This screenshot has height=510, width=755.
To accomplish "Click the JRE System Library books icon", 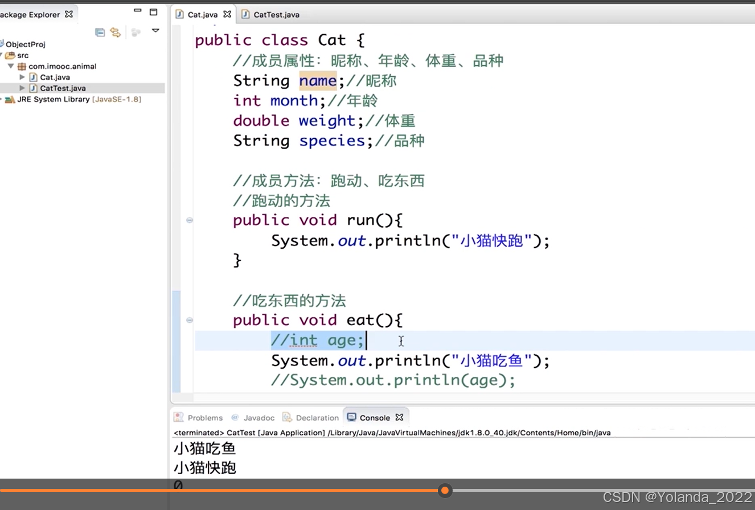I will click(10, 99).
